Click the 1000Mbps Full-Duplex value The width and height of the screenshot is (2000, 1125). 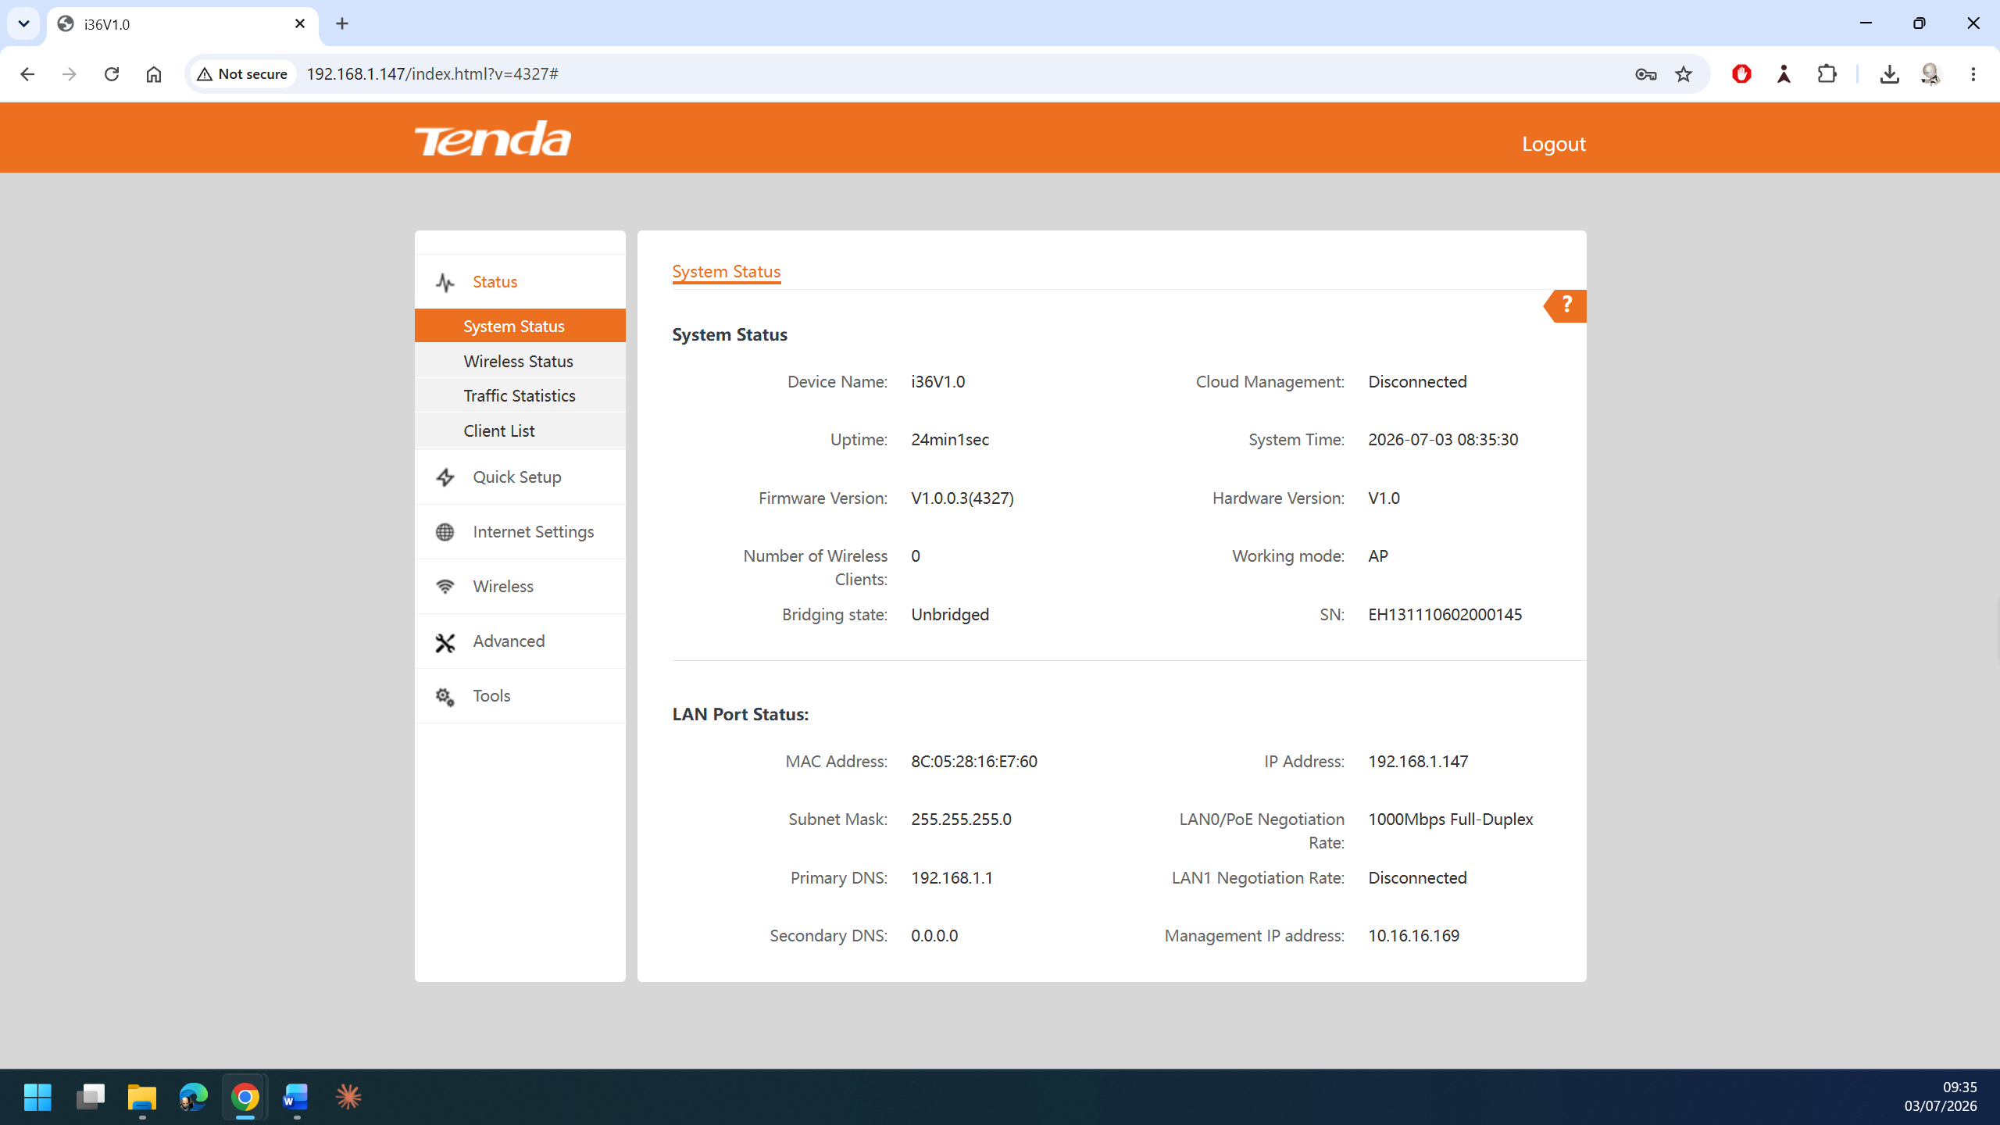click(1451, 820)
